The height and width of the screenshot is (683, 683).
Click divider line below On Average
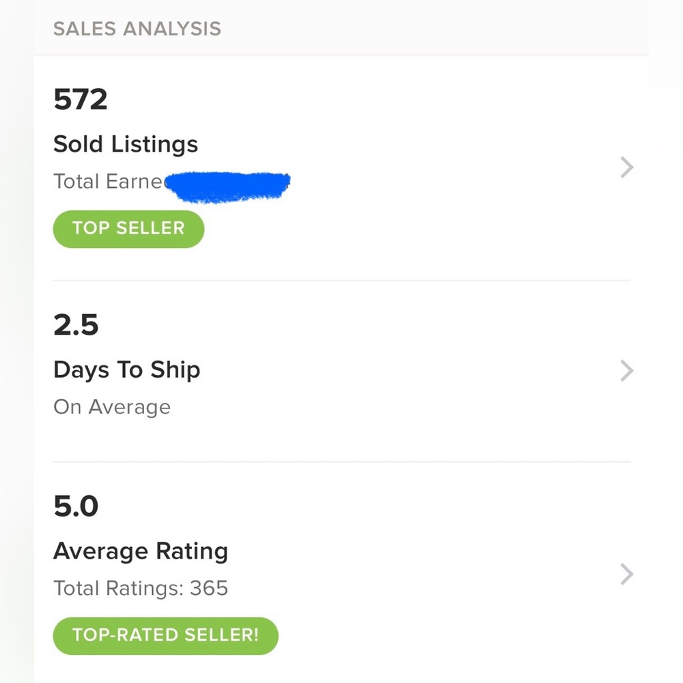pos(341,462)
